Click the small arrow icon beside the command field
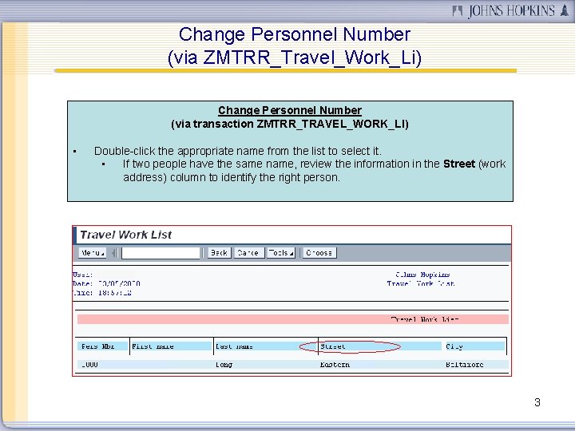 tap(114, 252)
